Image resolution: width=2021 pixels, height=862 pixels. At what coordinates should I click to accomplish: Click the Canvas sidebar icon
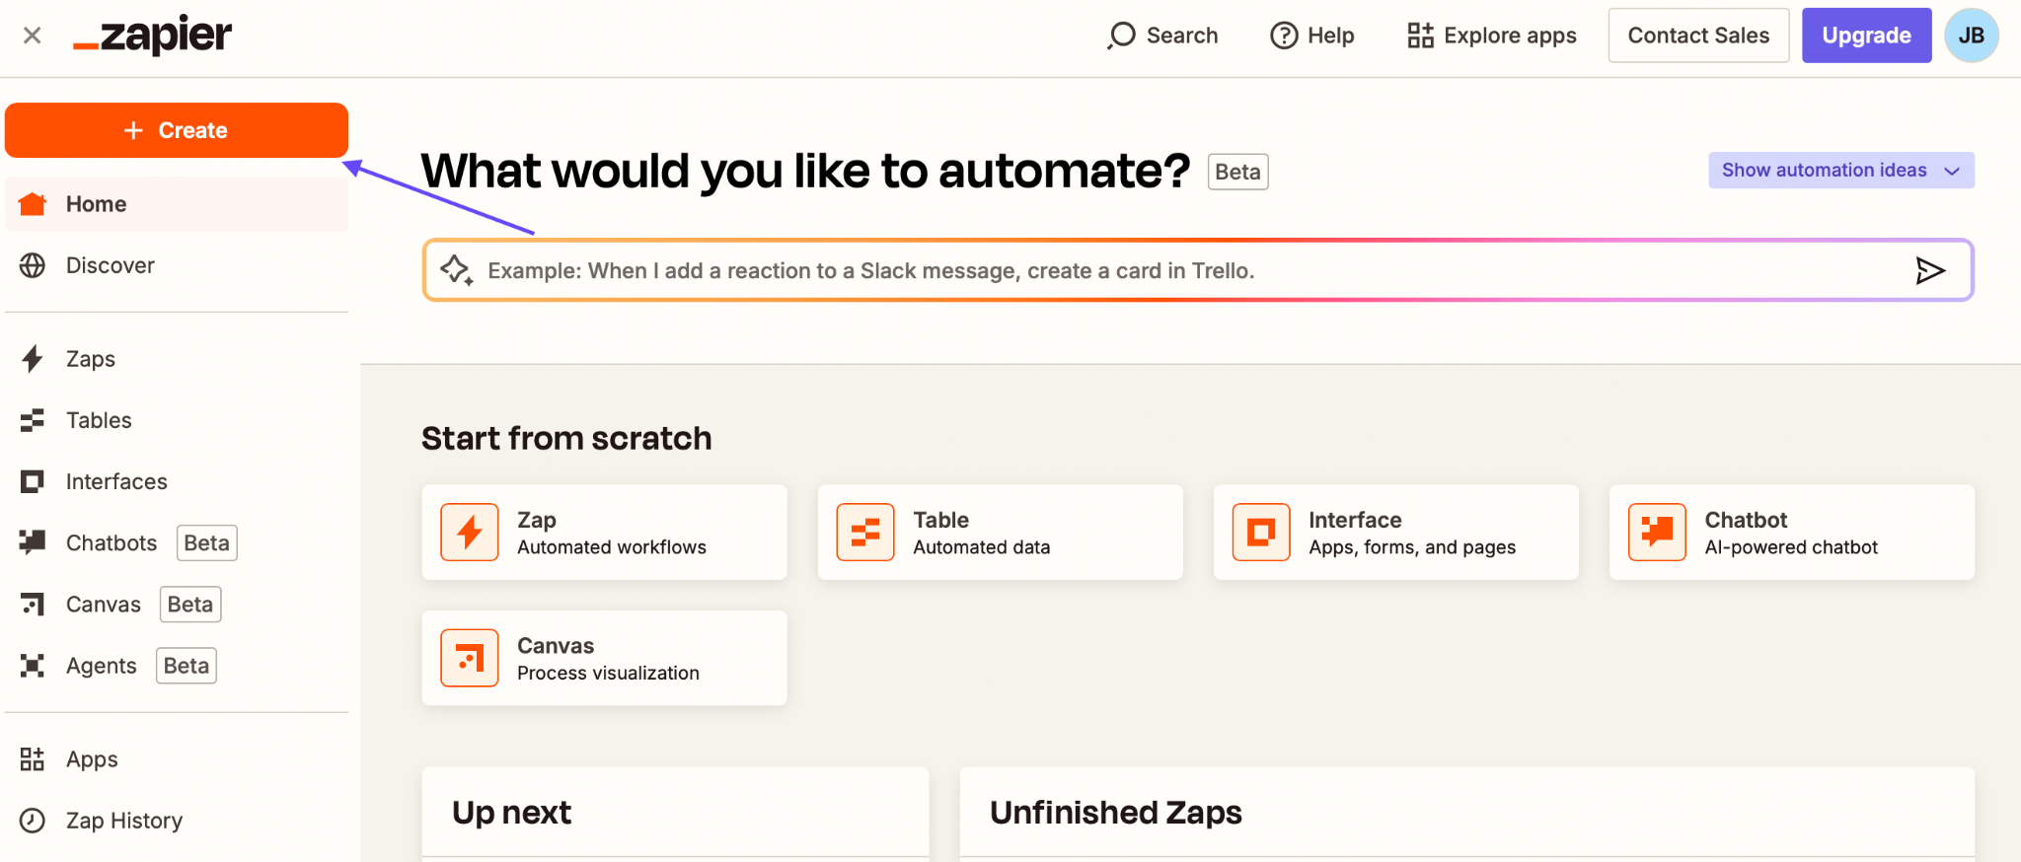pos(33,604)
